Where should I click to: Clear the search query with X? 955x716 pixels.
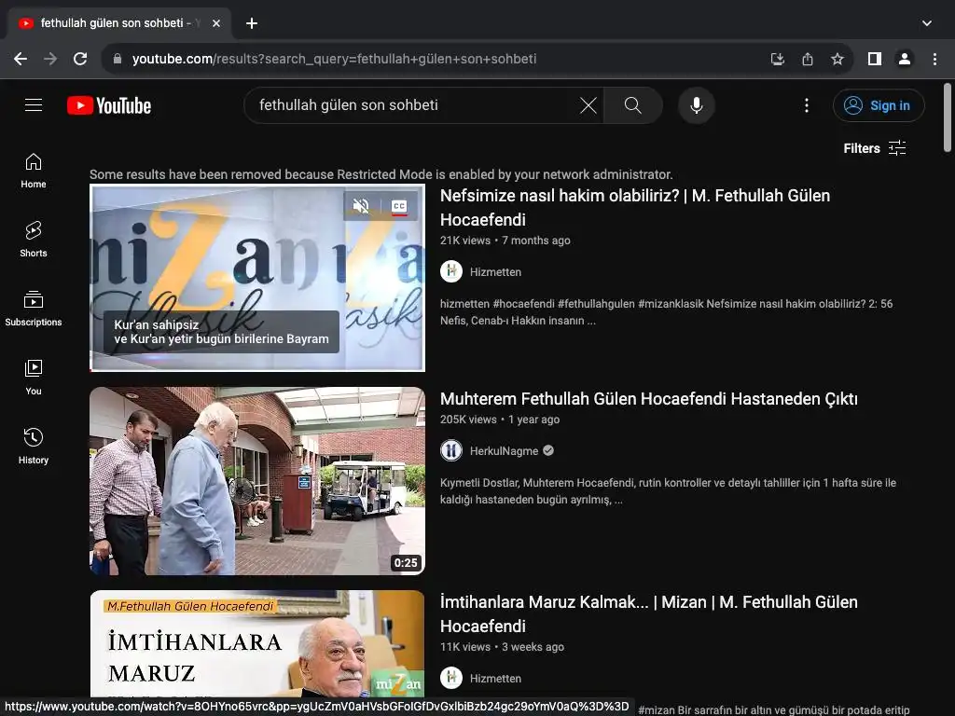588,105
